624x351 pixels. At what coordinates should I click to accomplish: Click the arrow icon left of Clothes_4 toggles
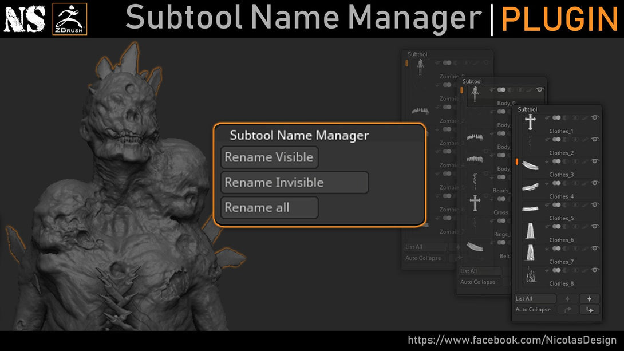pos(548,183)
